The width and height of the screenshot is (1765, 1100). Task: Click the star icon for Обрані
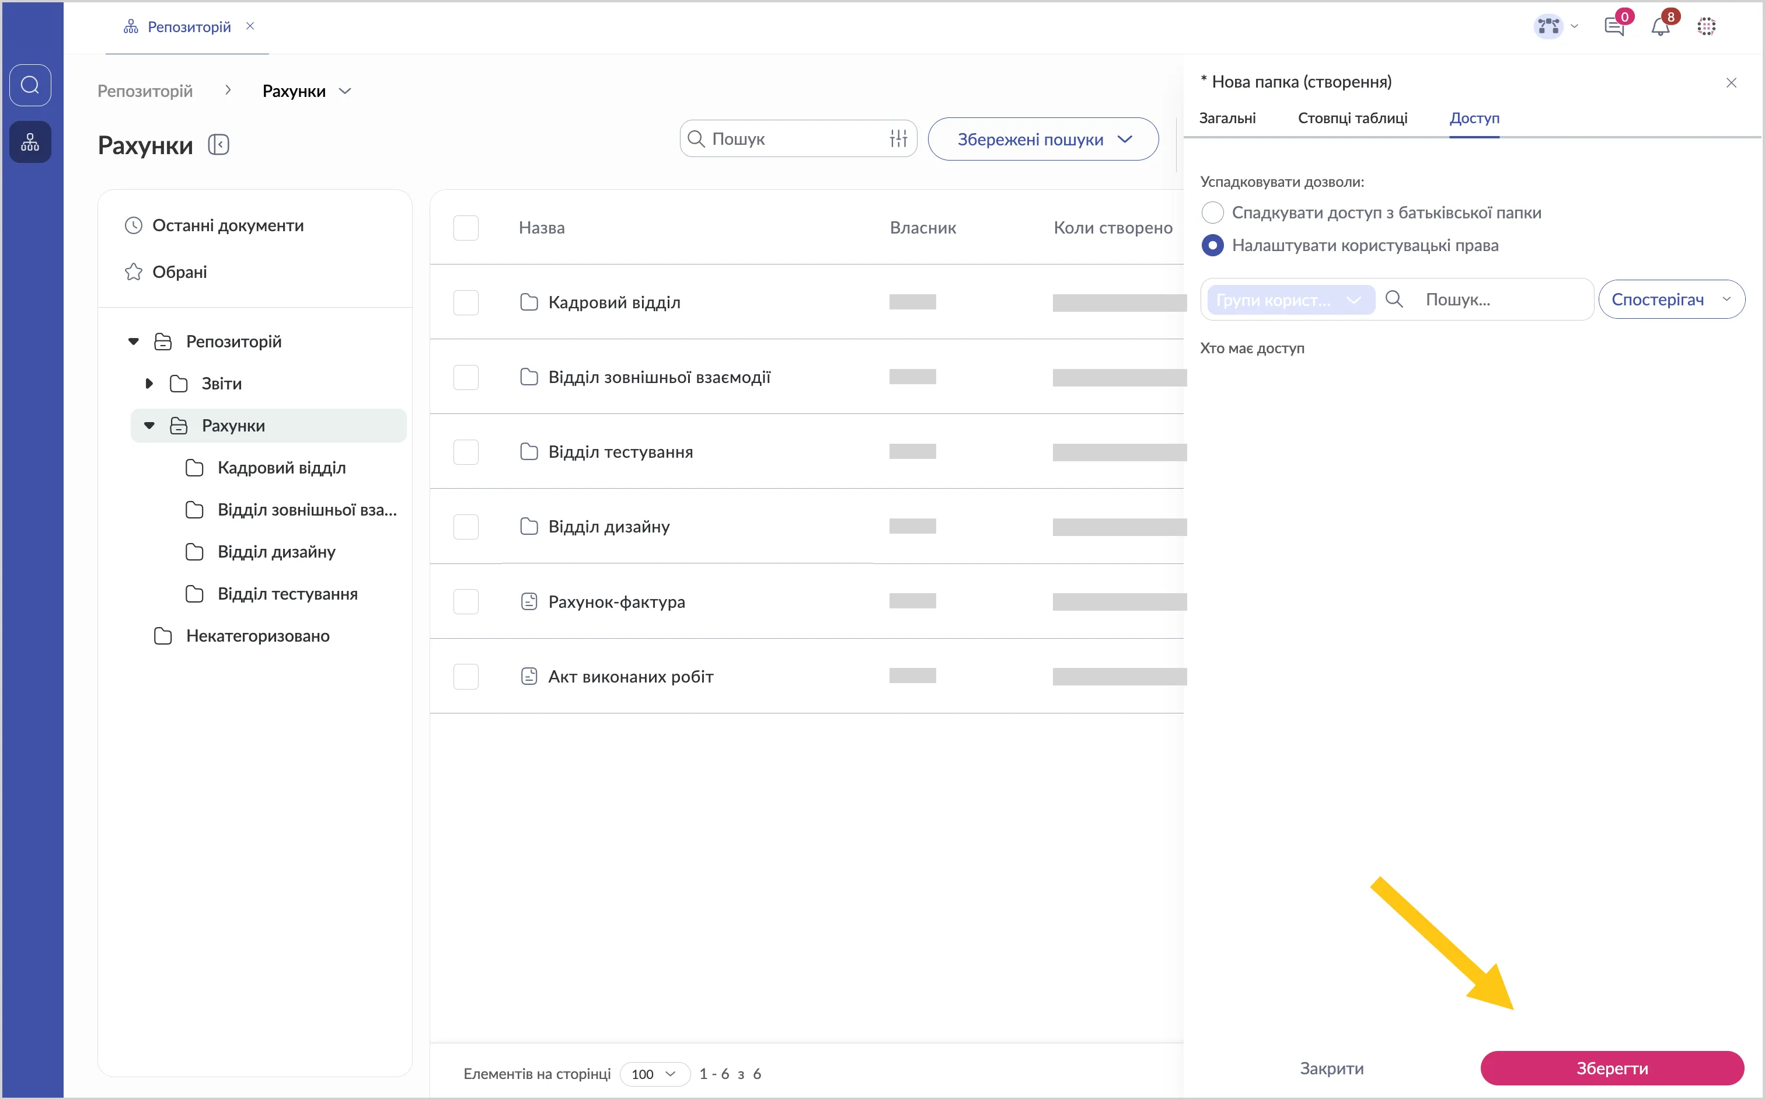click(x=133, y=272)
